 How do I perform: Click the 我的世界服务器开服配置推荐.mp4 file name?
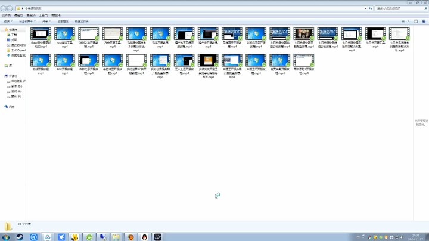(x=160, y=73)
